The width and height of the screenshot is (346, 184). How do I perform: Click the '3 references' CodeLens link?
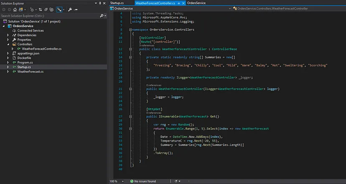pos(147,45)
